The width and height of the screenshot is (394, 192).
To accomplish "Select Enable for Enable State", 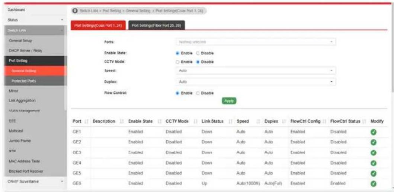I will [177, 53].
